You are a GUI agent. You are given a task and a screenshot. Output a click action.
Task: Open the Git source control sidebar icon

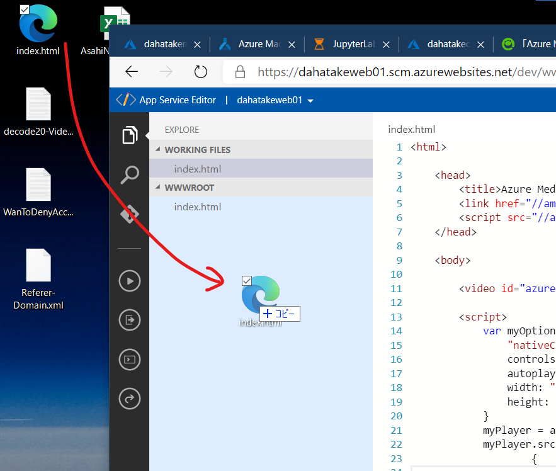pos(130,214)
